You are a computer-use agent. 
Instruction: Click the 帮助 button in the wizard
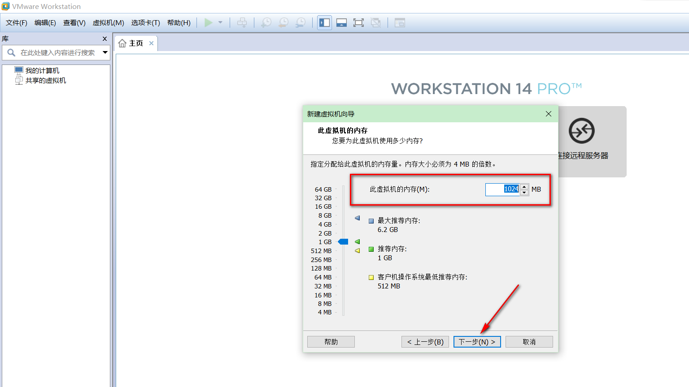click(x=331, y=341)
